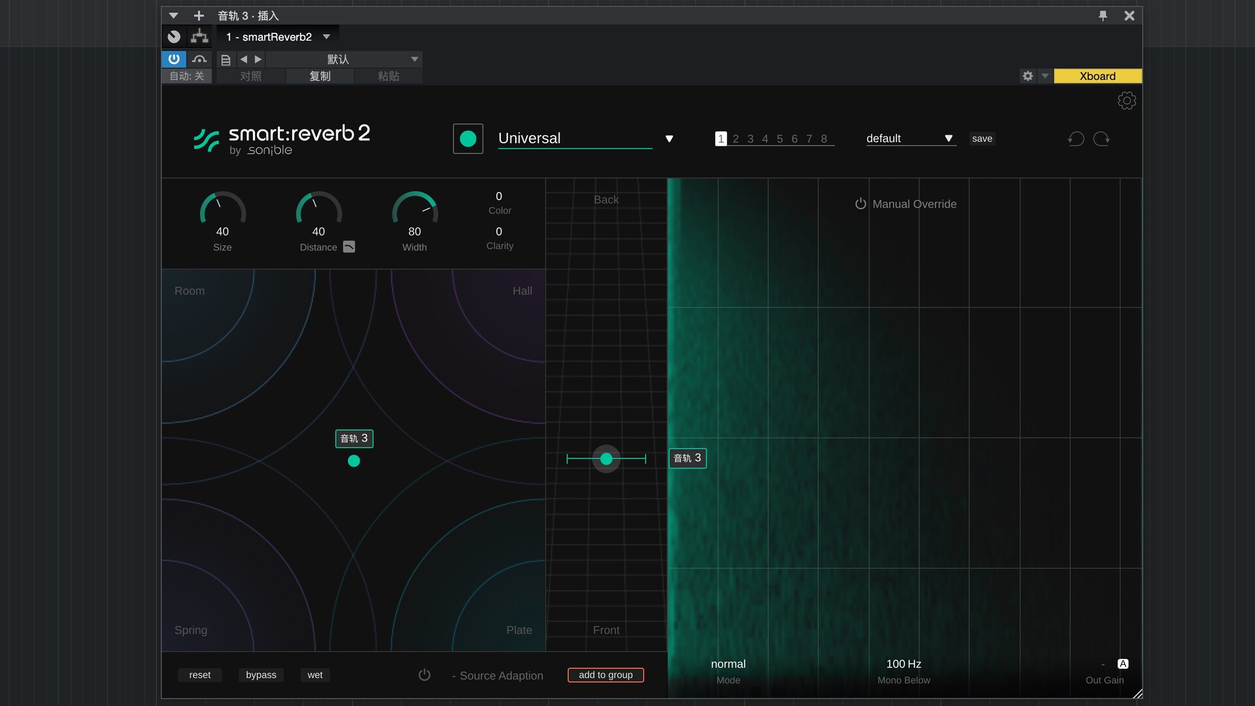Open the host gear settings icon

click(x=1028, y=76)
